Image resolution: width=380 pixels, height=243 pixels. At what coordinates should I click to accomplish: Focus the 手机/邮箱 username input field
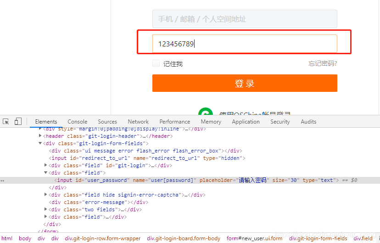click(x=245, y=19)
